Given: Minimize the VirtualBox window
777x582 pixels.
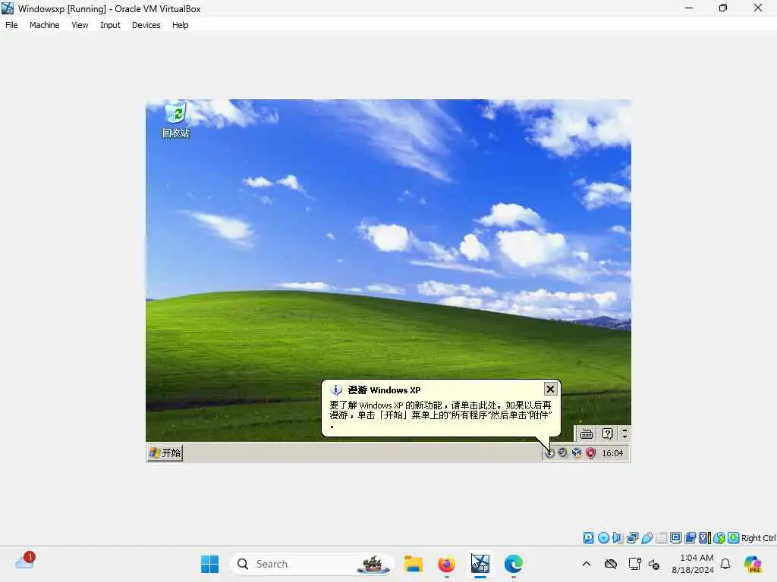Looking at the screenshot, I should tap(689, 8).
